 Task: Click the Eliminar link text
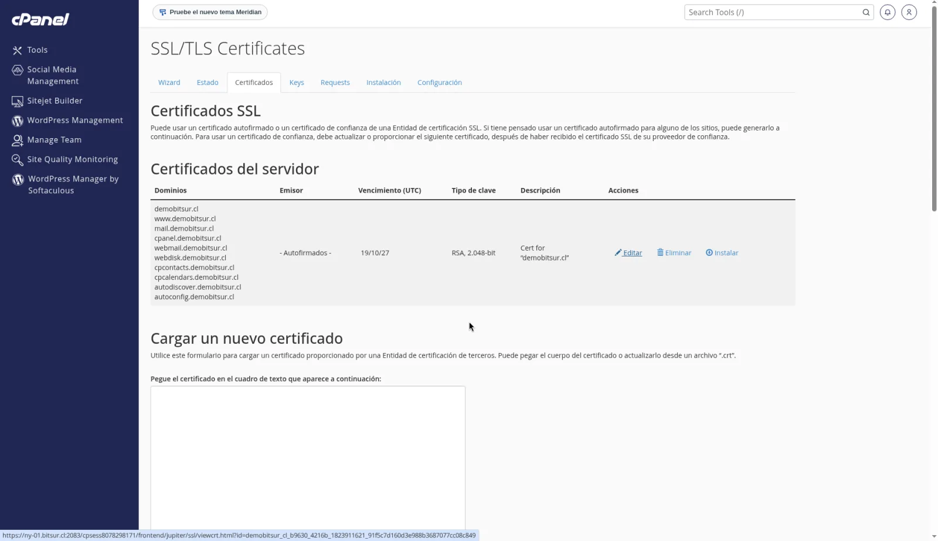(x=678, y=253)
